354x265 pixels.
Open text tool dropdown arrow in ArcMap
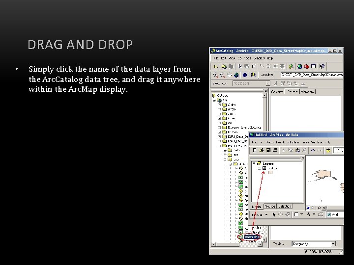pos(314,214)
